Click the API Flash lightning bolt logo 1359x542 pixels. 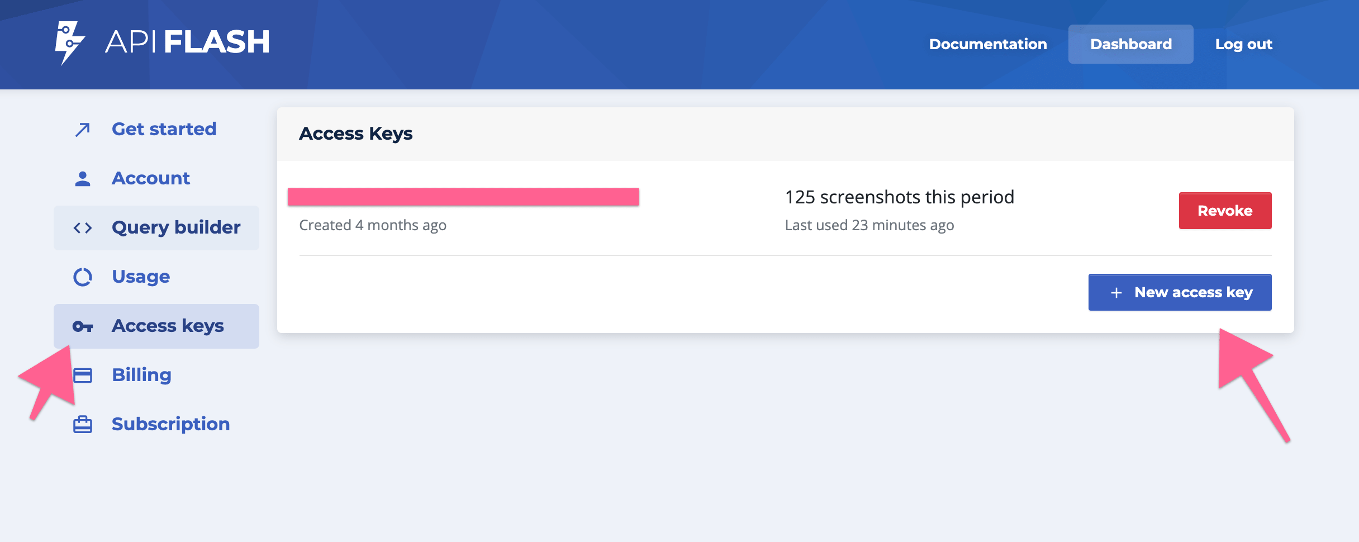69,42
